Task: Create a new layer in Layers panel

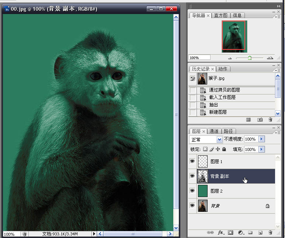Action: tap(260, 232)
